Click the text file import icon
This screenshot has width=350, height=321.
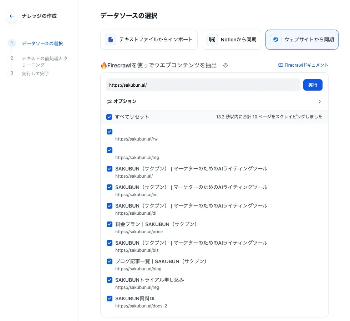[111, 40]
